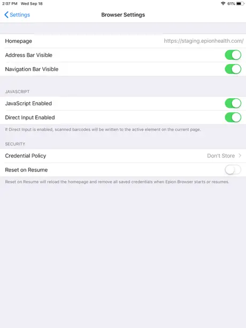Tap the Wed Sep 18 date

pyautogui.click(x=32, y=4)
